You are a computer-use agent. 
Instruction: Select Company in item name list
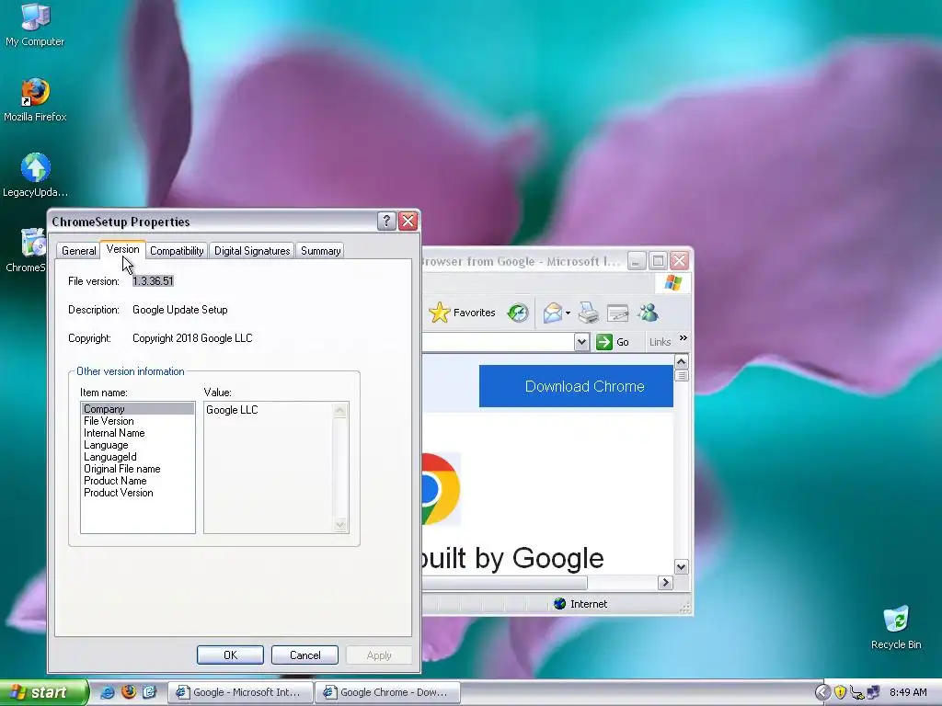click(138, 409)
